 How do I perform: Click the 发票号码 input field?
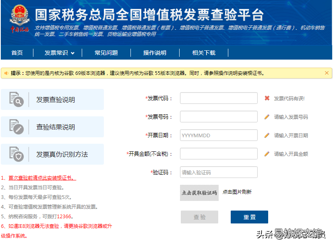pyautogui.click(x=219, y=117)
